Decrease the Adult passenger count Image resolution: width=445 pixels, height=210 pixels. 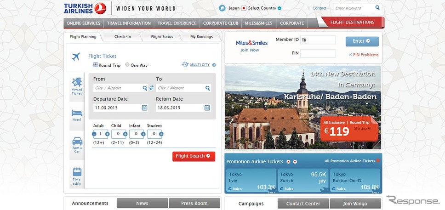click(94, 134)
